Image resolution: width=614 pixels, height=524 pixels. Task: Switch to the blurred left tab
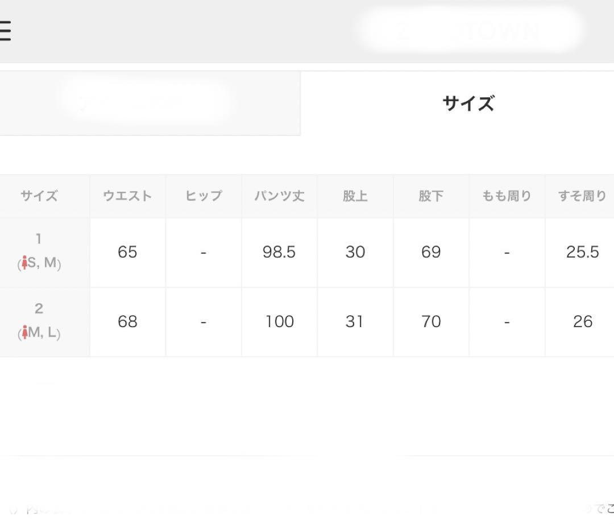[150, 104]
